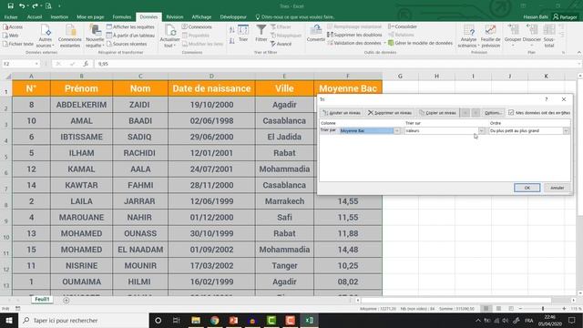
Task: Click Consolider in data tools
Action: click(x=403, y=26)
